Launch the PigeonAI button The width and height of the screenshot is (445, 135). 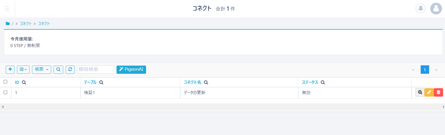(x=131, y=69)
